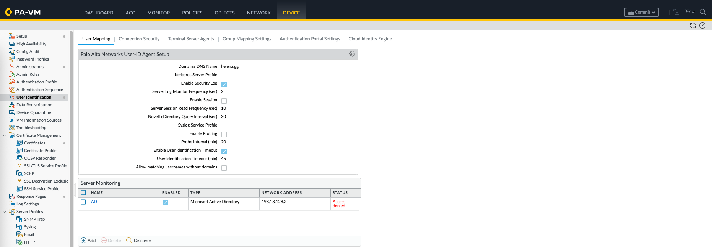Select the AD row checkbox
Viewport: 712px width, 247px height.
click(83, 202)
